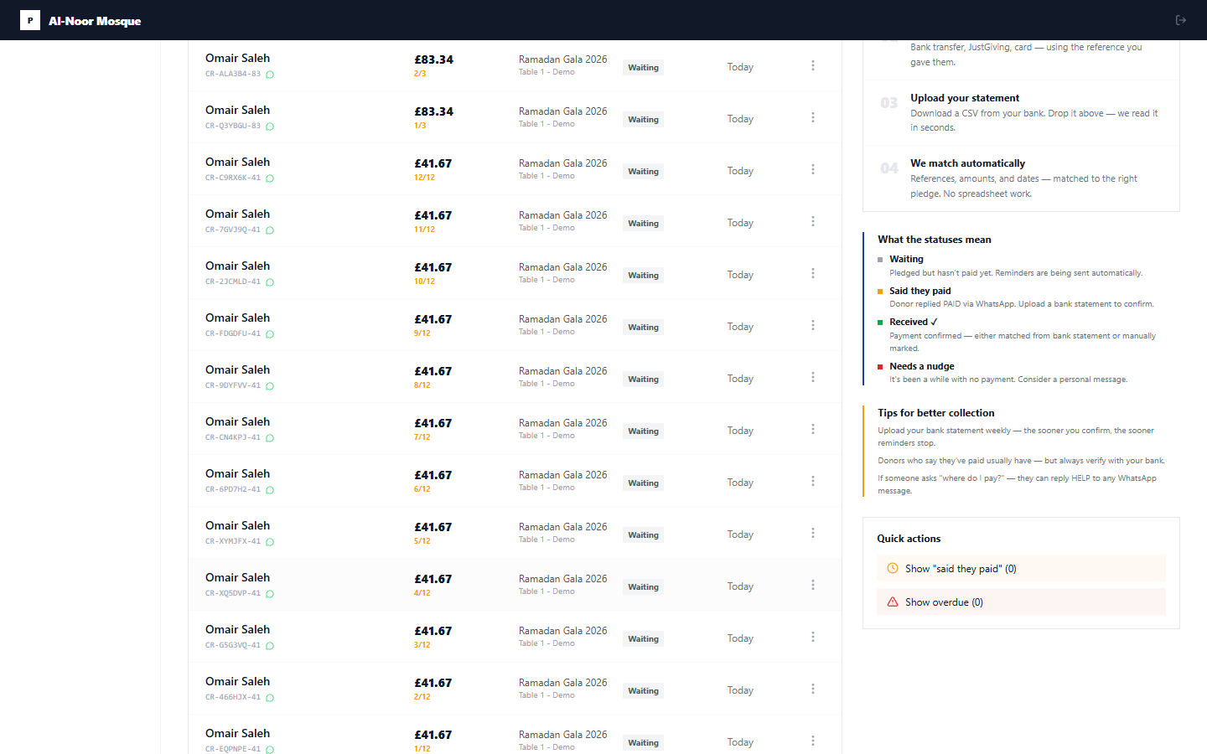
Task: Open row actions menu for installment 4/12
Action: tap(812, 586)
